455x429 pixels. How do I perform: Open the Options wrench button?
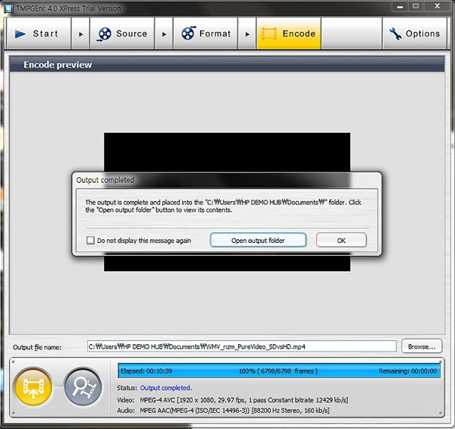(x=415, y=33)
